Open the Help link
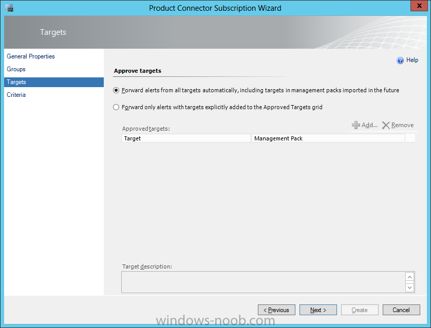The width and height of the screenshot is (431, 328). [x=413, y=60]
